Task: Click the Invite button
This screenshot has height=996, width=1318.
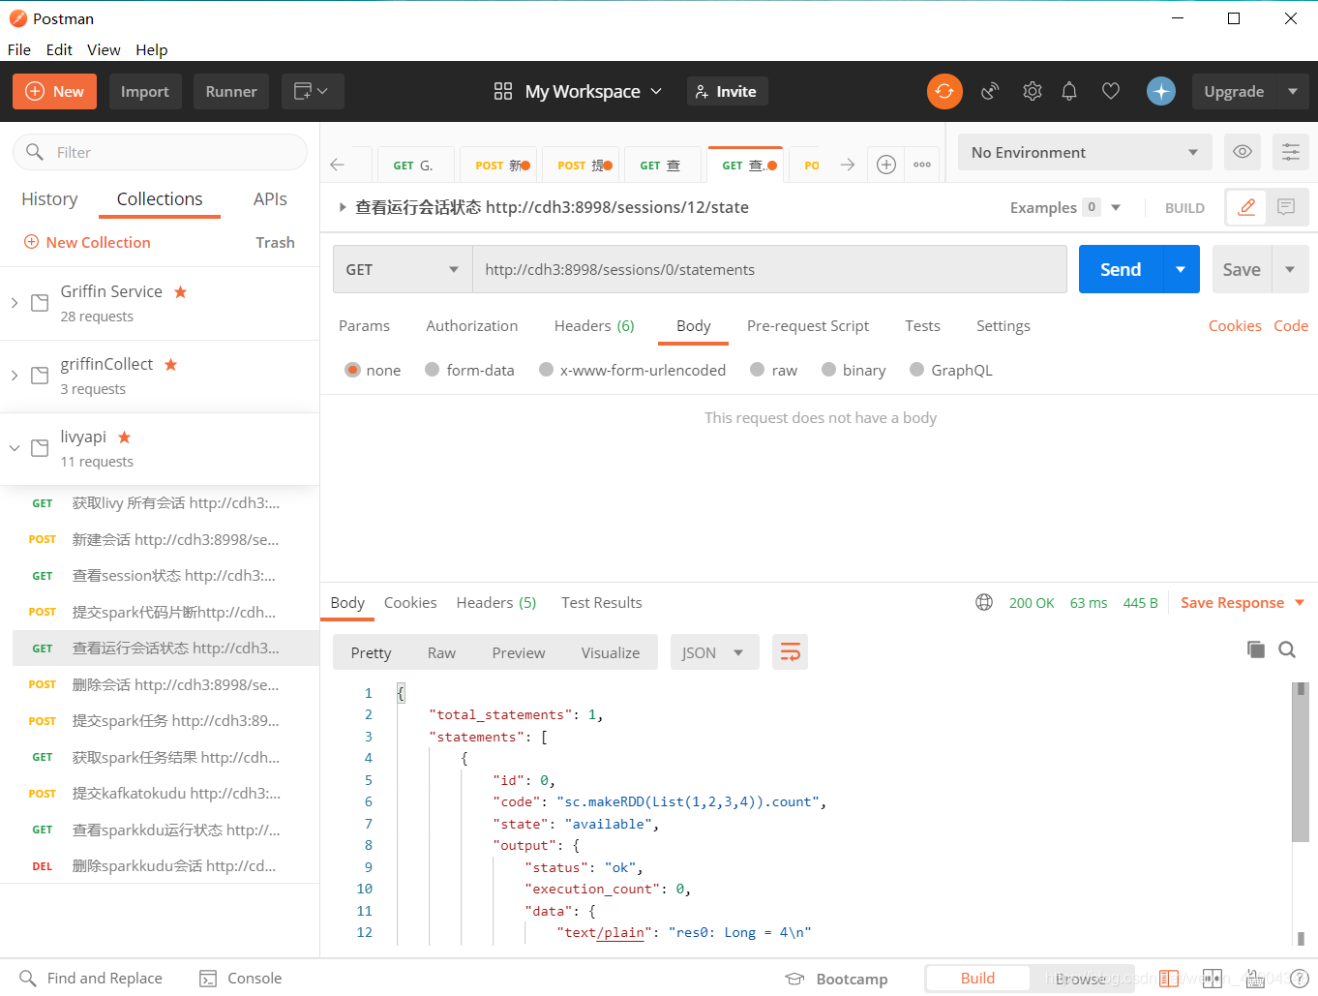Action: click(x=727, y=91)
